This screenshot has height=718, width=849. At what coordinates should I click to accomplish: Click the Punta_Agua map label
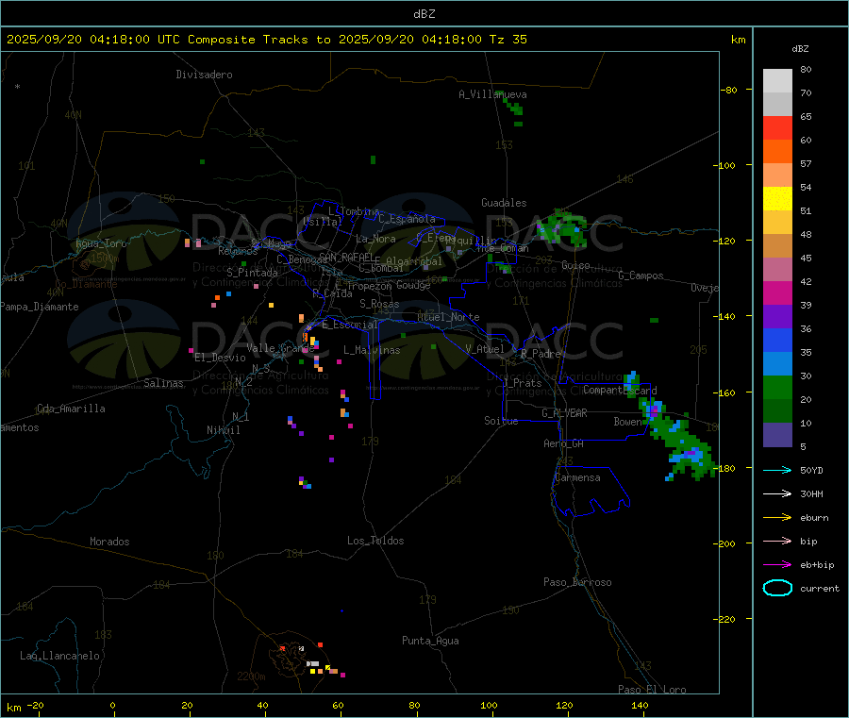click(x=430, y=641)
